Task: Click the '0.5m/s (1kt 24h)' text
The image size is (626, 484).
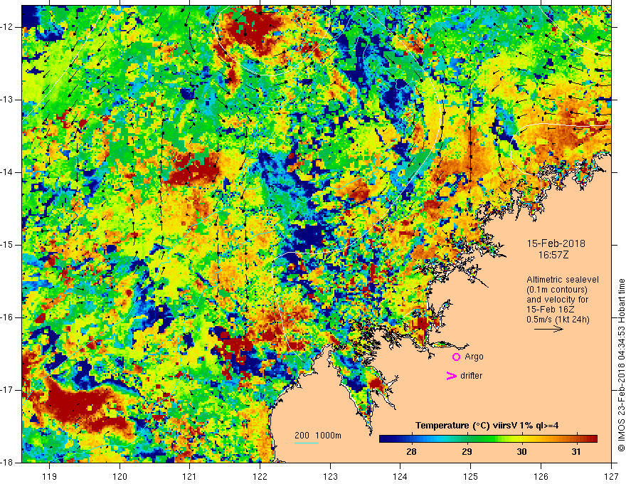Action: (558, 320)
